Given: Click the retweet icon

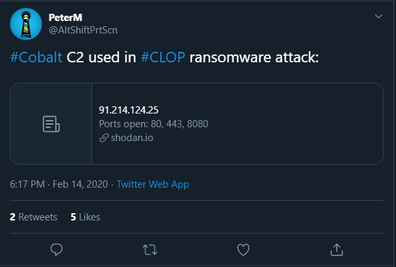Looking at the screenshot, I should 150,249.
